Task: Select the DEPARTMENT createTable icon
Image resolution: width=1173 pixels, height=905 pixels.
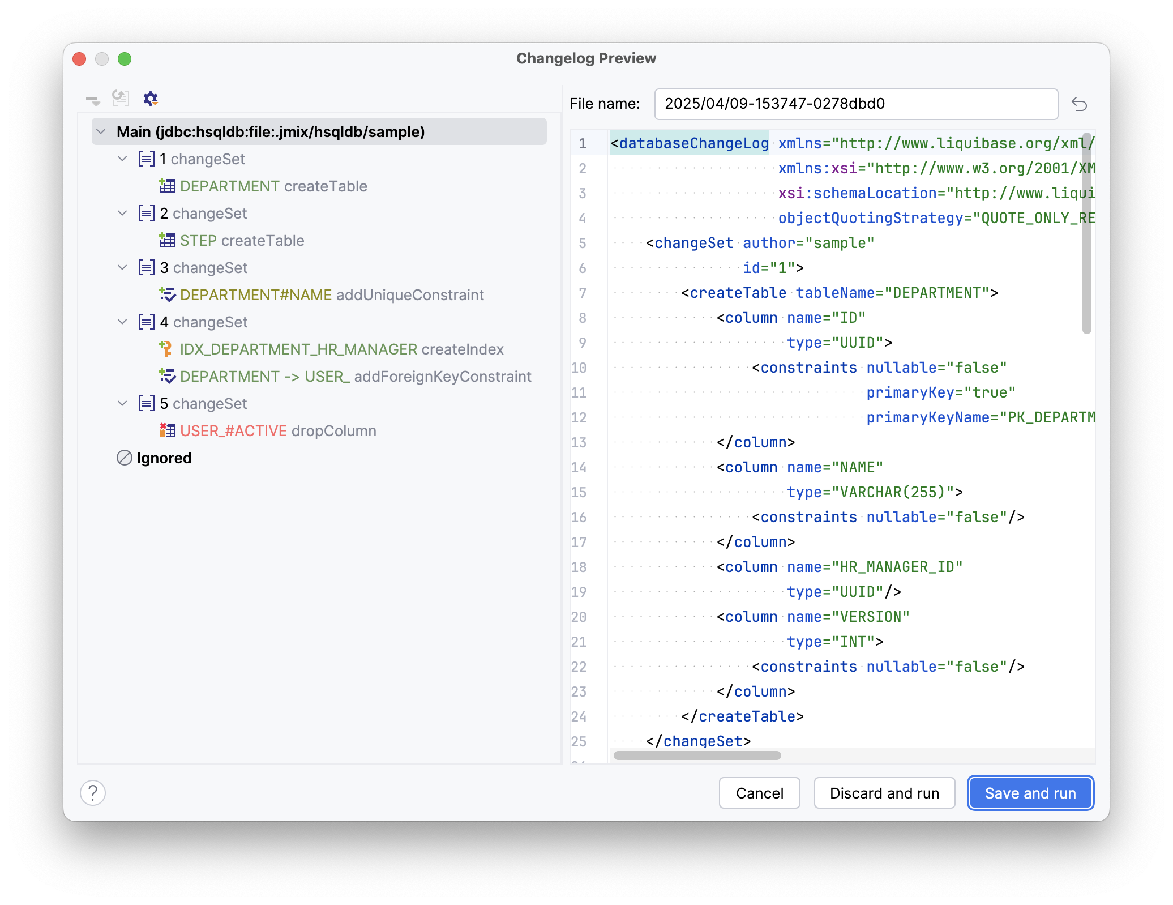Action: [x=166, y=185]
